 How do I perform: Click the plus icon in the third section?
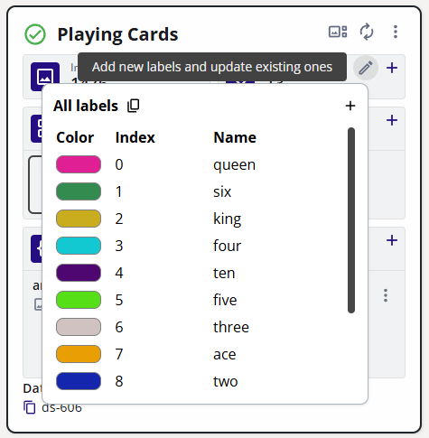point(392,240)
